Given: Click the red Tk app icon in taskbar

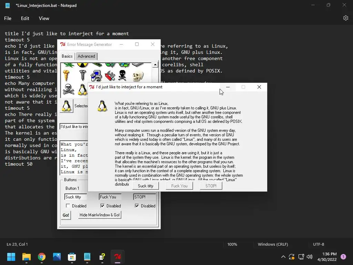Looking at the screenshot, I should [x=118, y=257].
